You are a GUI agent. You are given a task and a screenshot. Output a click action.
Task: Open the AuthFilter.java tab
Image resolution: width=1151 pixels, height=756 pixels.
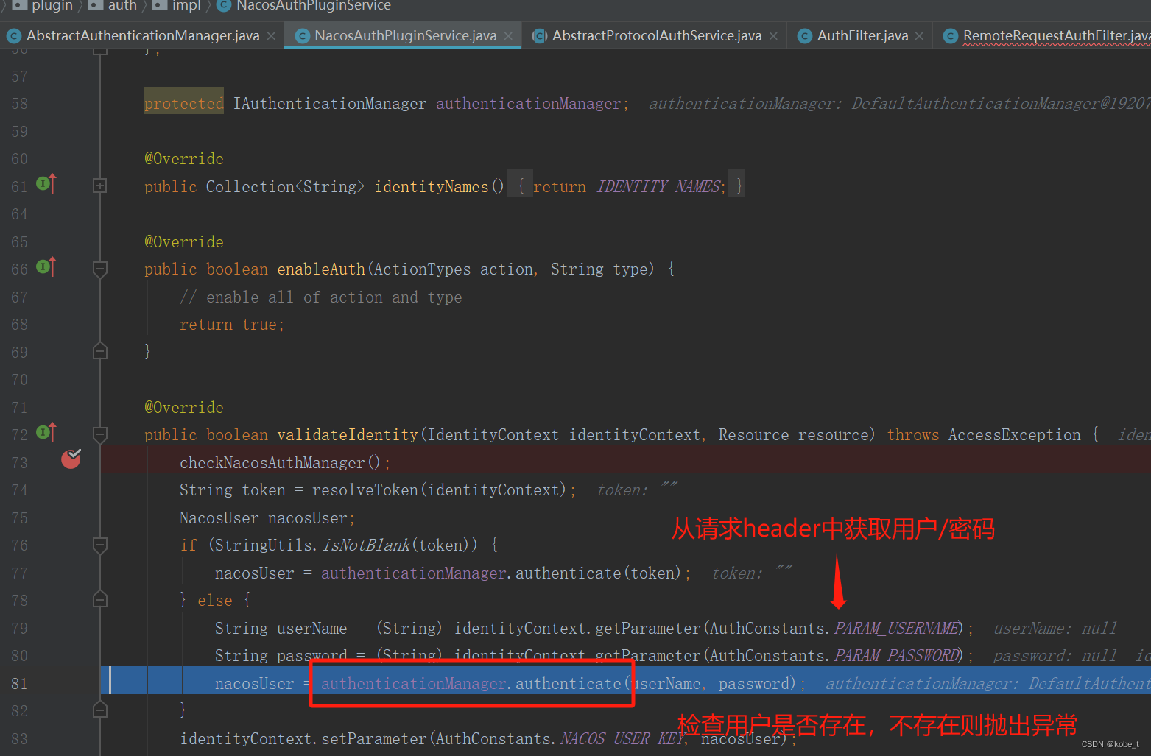pyautogui.click(x=862, y=35)
